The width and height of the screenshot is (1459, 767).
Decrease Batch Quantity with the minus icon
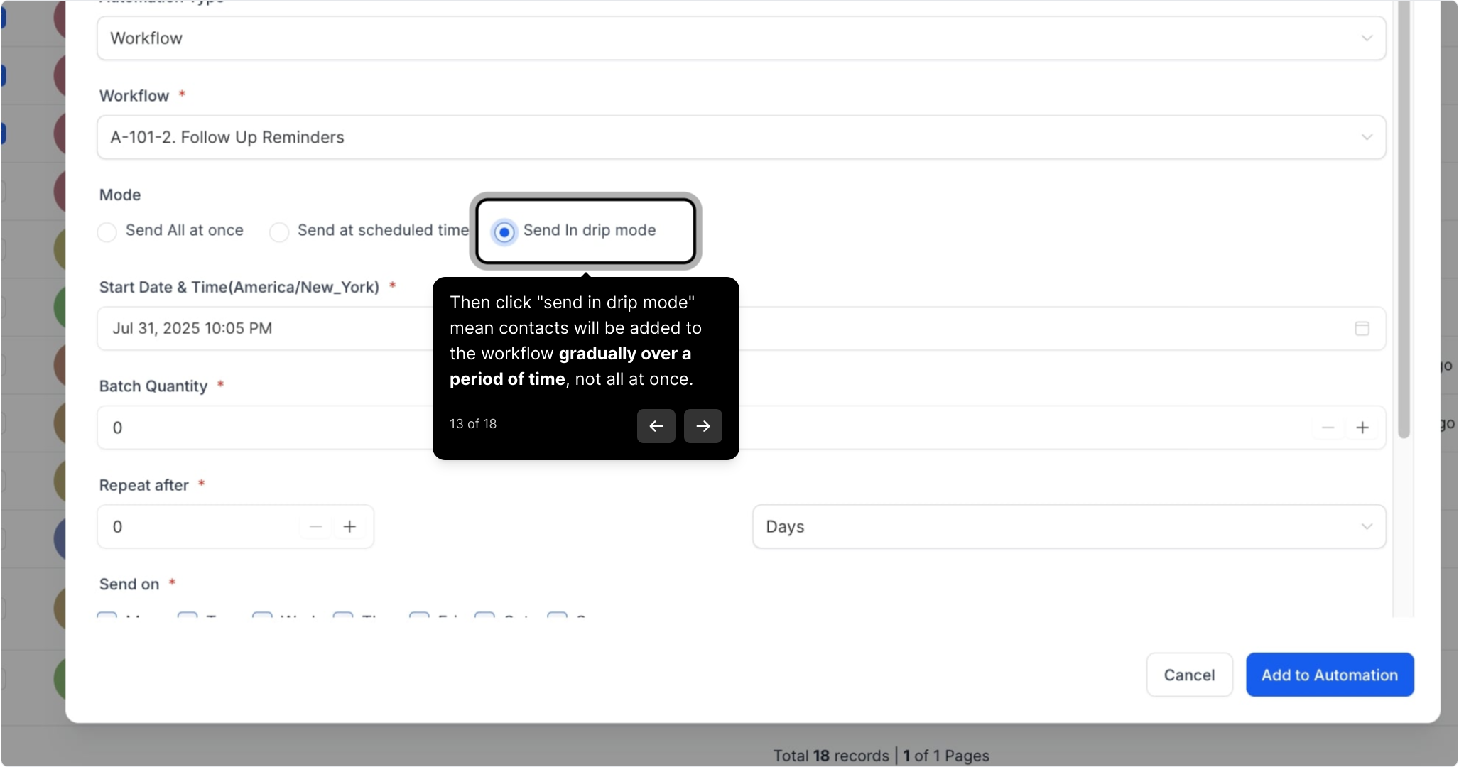(1327, 428)
